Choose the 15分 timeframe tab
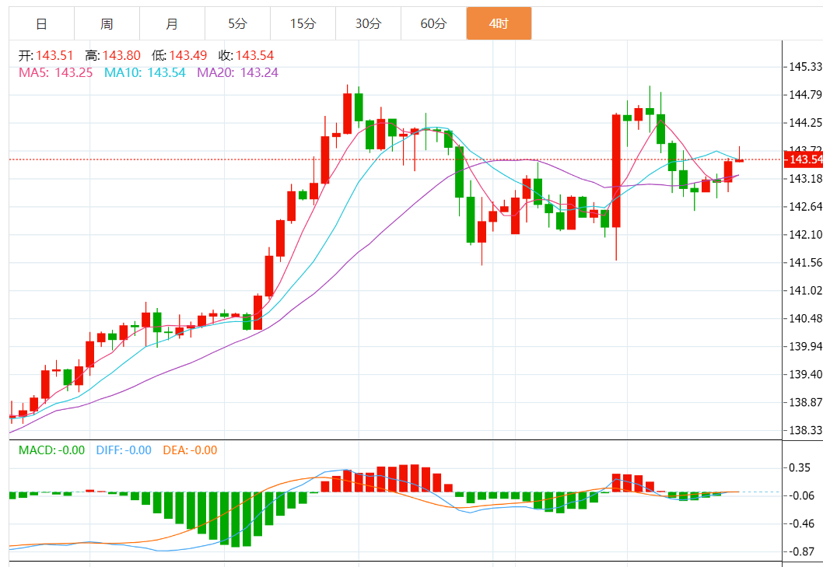 [x=303, y=24]
